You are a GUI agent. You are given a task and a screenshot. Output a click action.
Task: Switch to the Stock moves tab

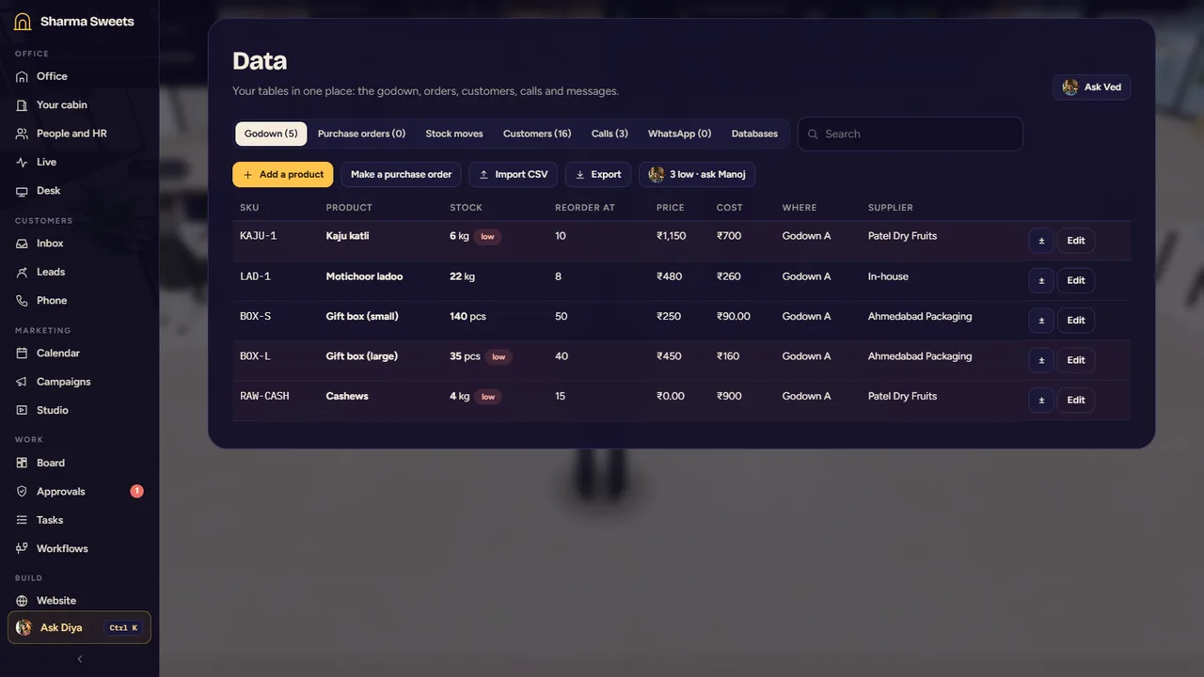(x=454, y=134)
